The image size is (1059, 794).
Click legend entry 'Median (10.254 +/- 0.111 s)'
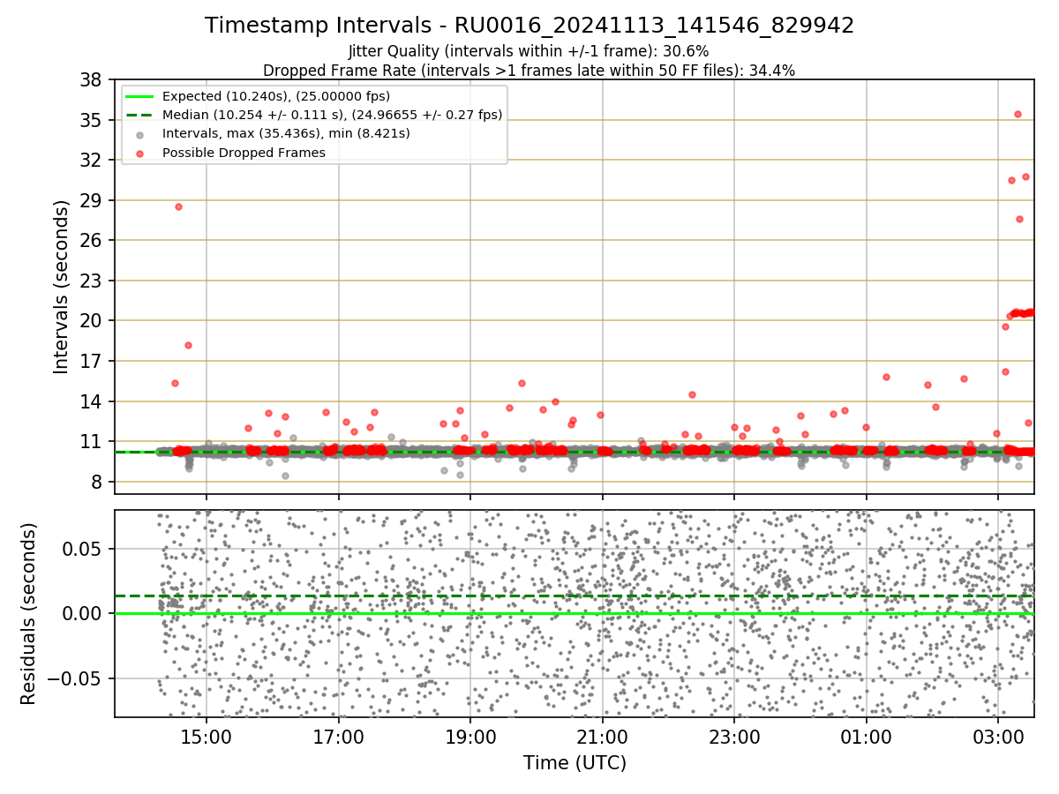coord(333,115)
